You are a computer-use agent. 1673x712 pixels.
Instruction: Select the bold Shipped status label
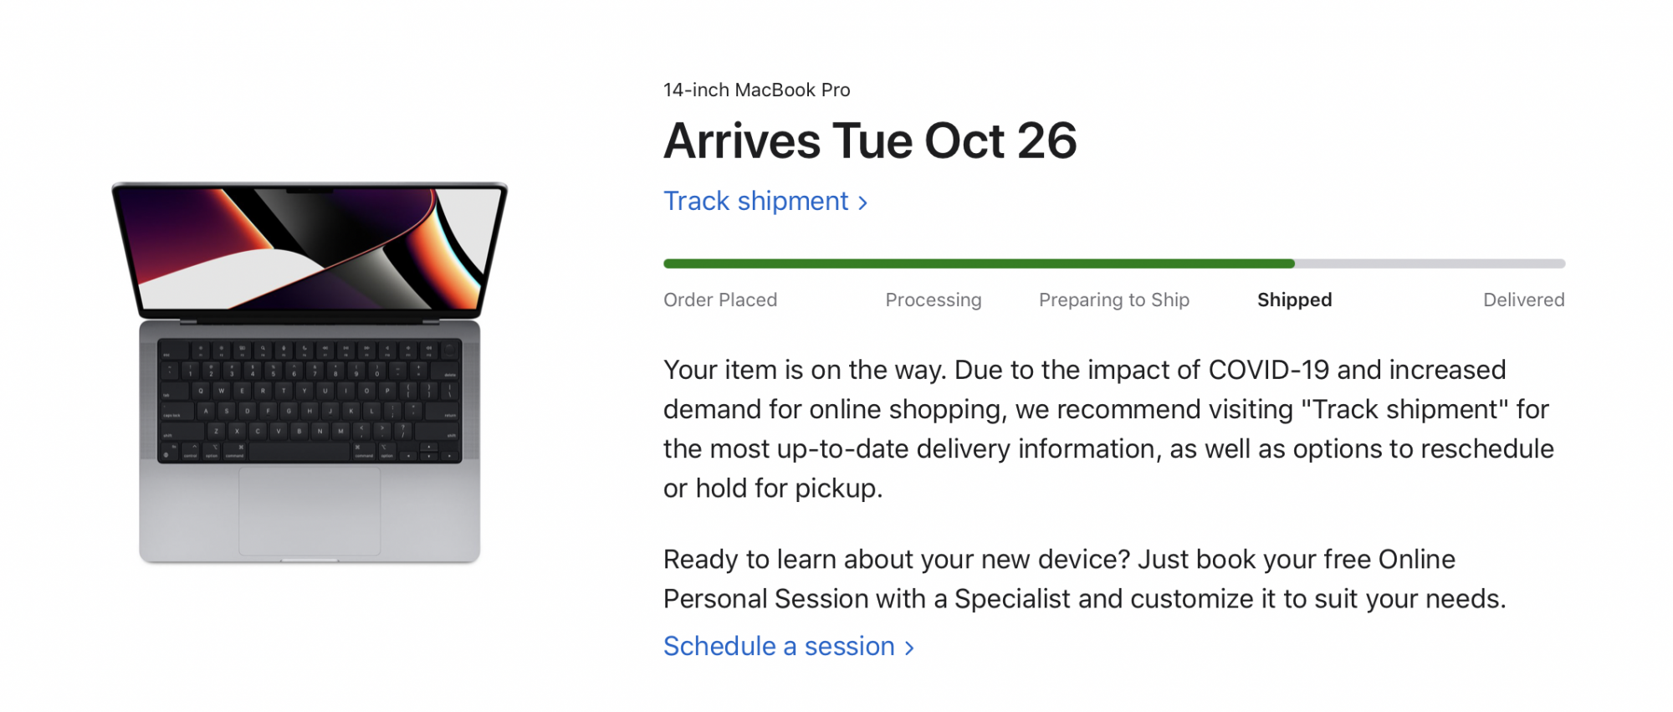tap(1294, 300)
